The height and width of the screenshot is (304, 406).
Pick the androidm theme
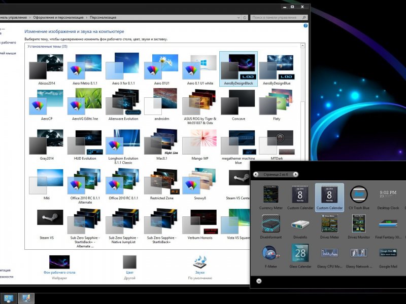pos(161,105)
